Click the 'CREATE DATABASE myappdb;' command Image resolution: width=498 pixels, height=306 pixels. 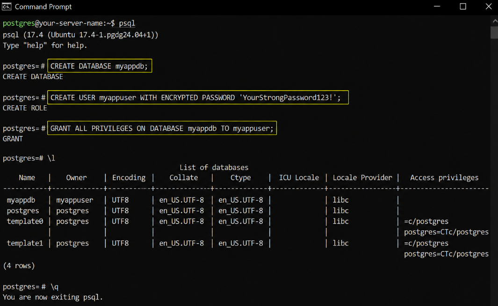tap(100, 66)
